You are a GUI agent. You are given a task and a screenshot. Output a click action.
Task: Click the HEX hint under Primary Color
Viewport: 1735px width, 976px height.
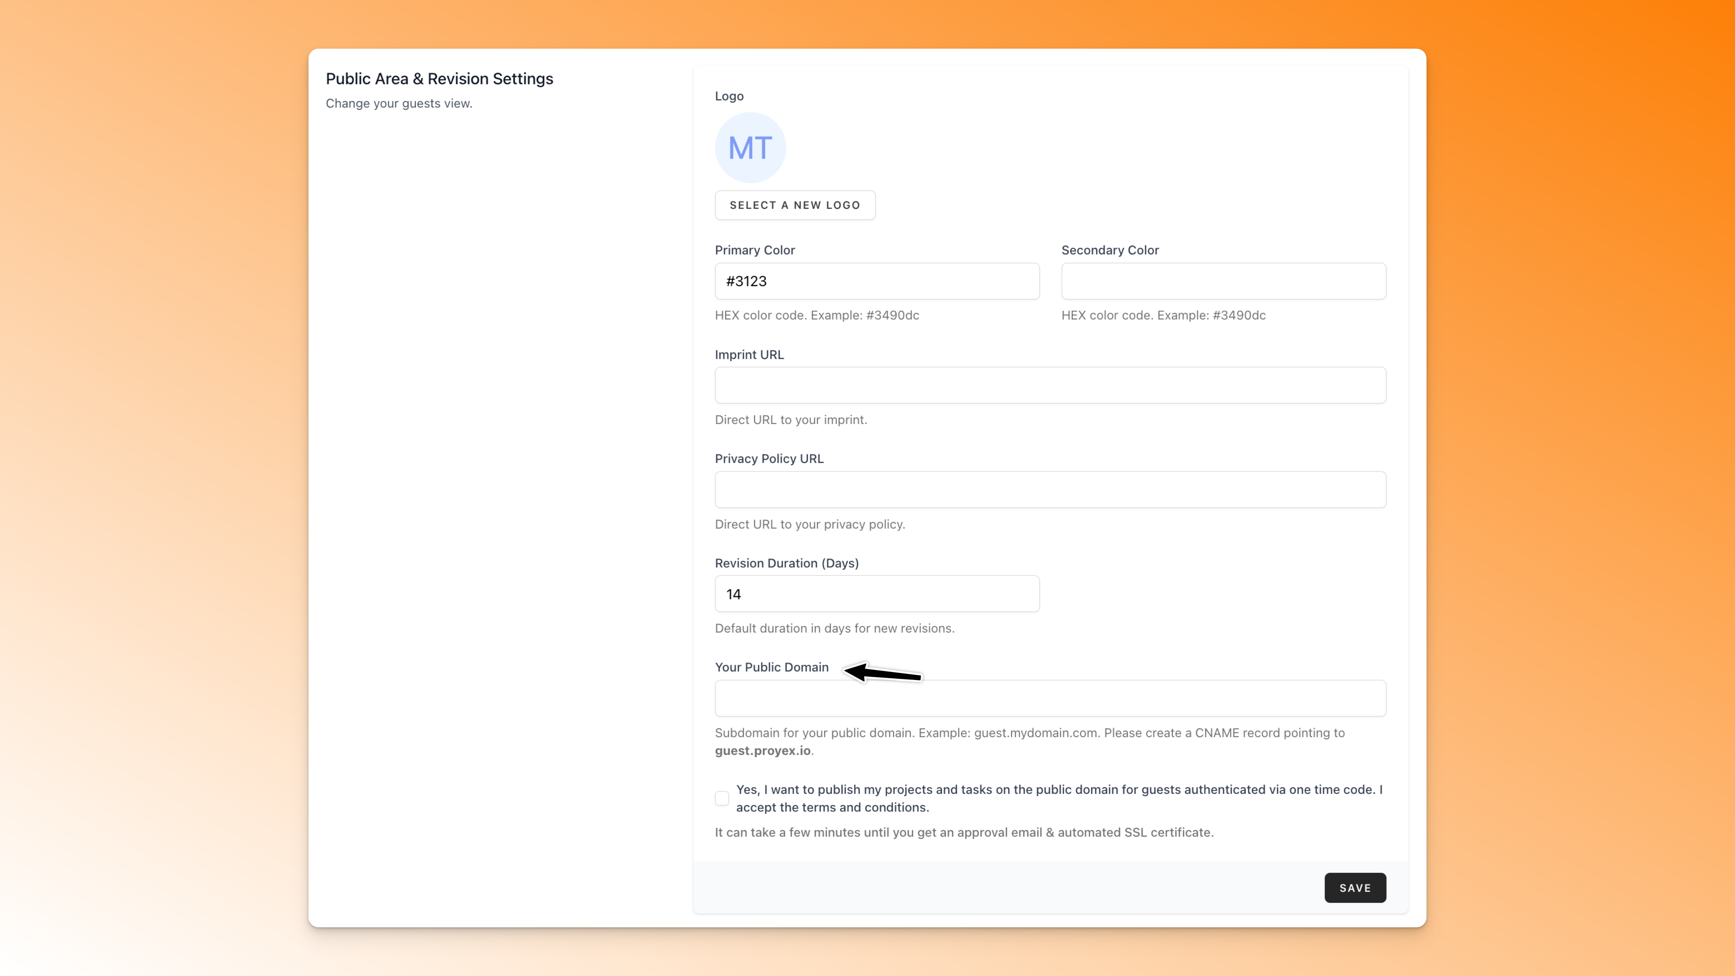pos(817,315)
